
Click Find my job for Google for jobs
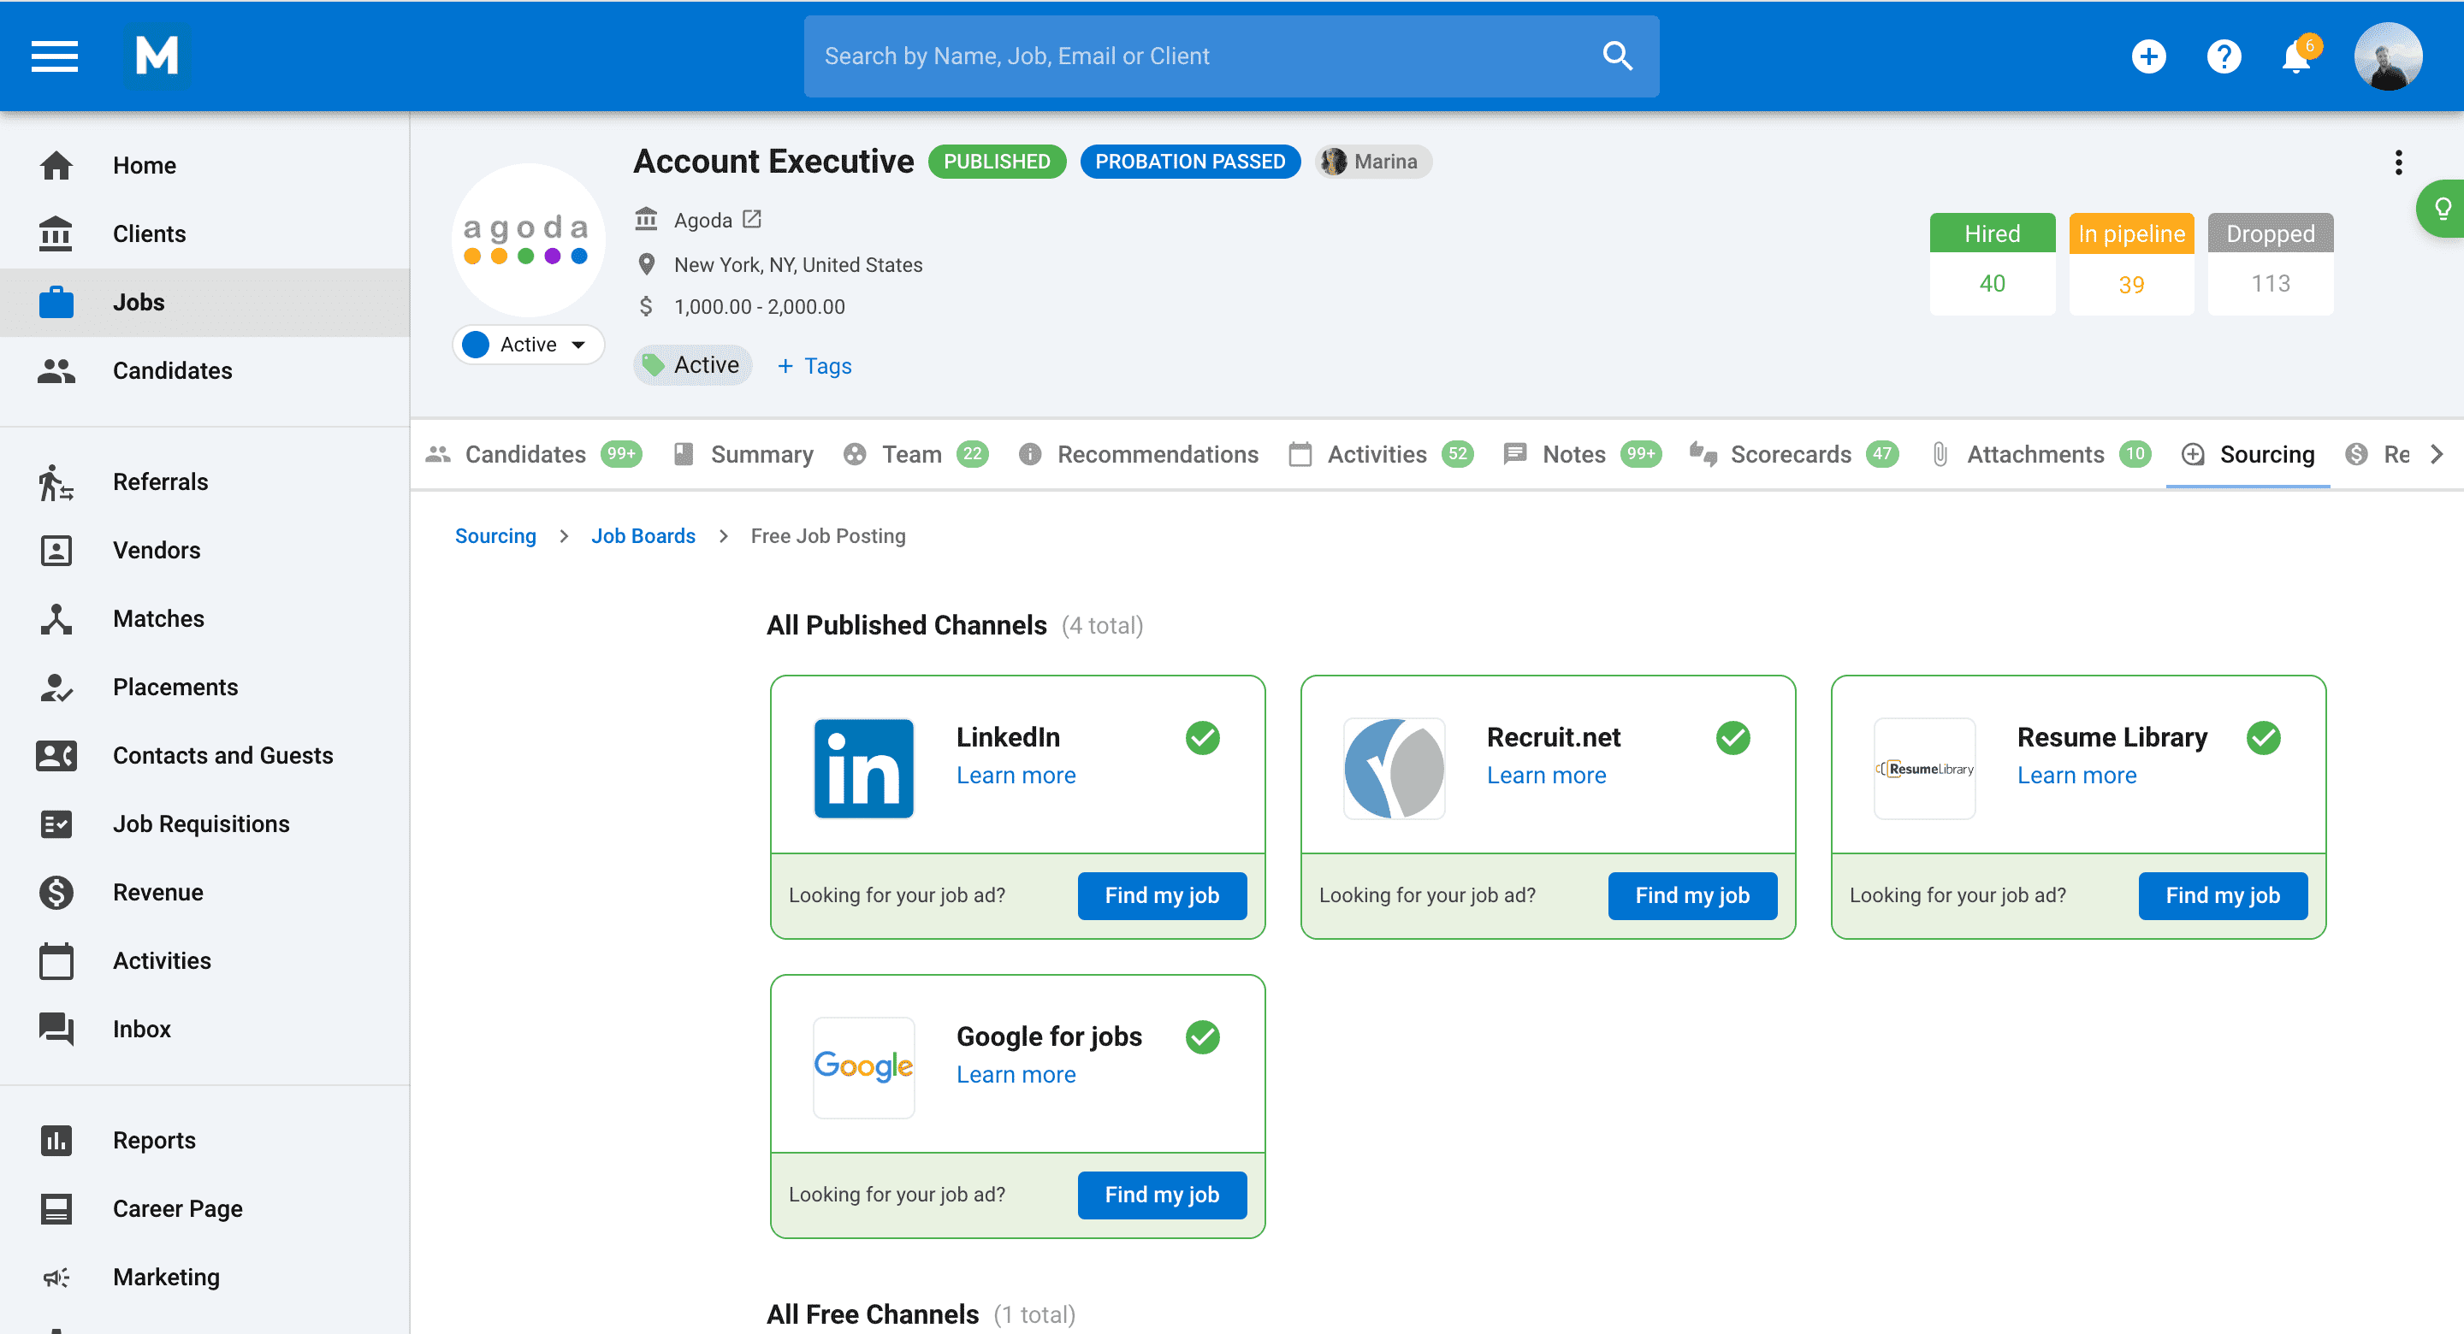click(x=1161, y=1195)
